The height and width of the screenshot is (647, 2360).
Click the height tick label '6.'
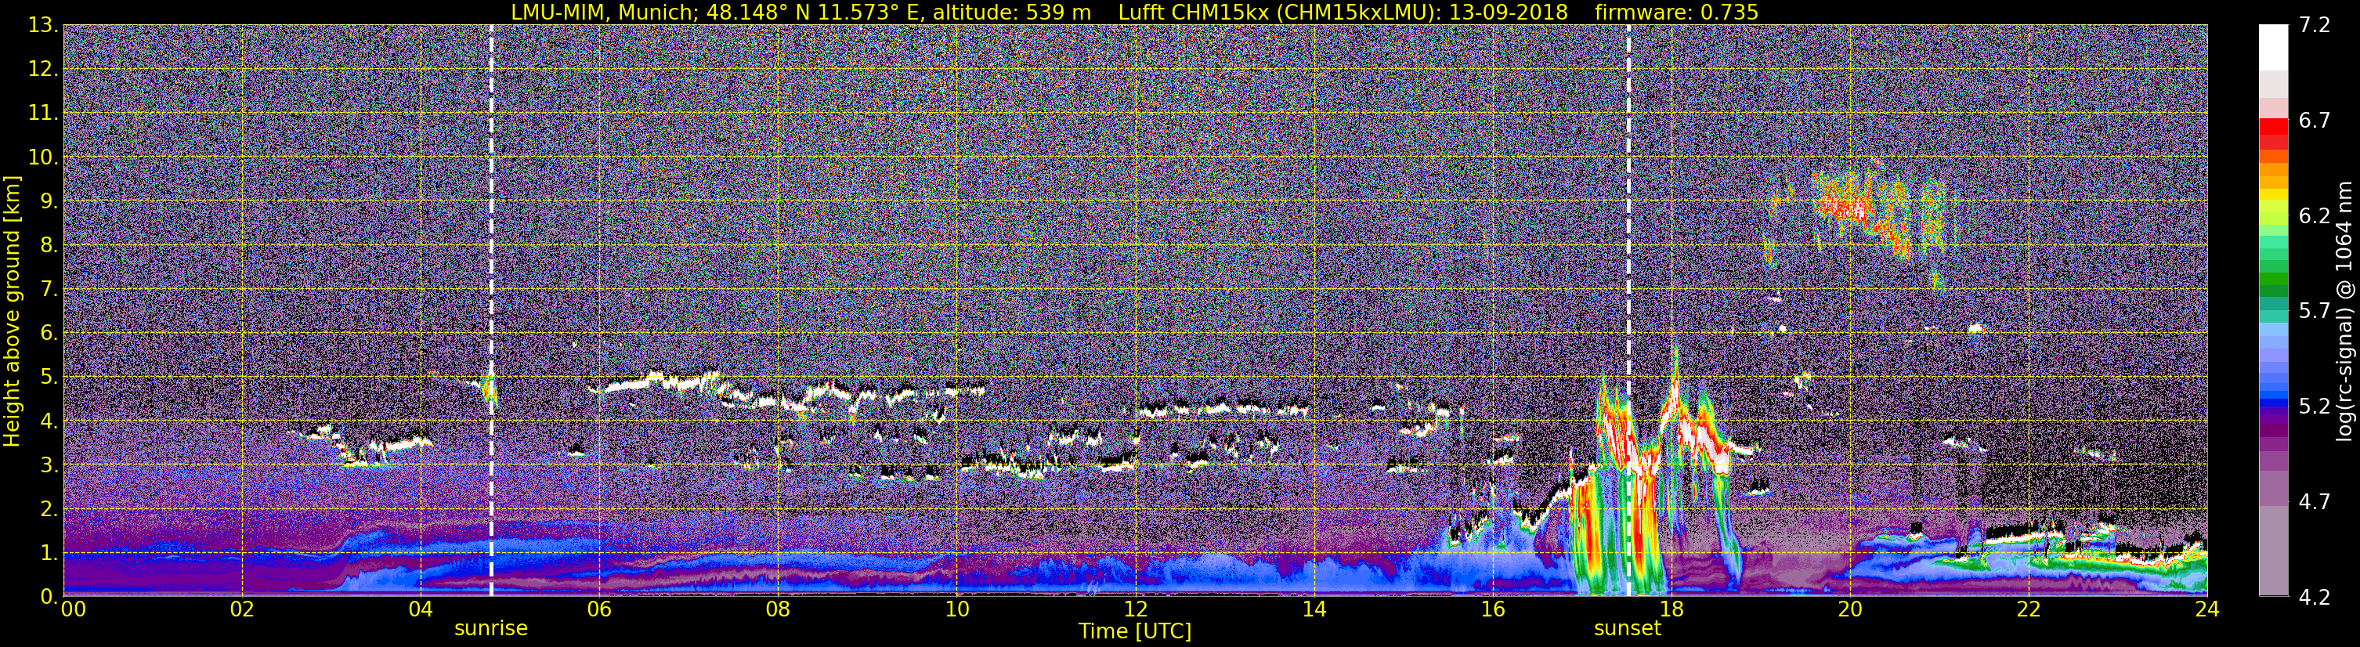click(49, 333)
